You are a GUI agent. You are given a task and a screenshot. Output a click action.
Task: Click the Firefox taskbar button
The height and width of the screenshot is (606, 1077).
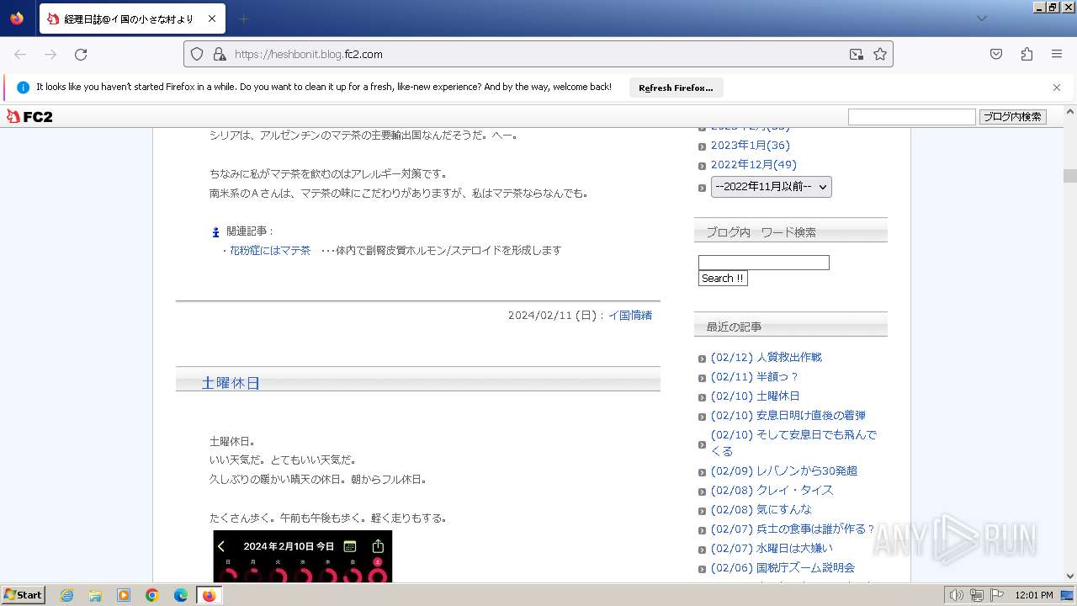[x=210, y=595]
